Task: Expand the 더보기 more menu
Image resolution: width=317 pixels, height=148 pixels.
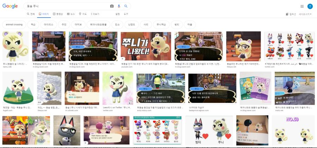Action: (95, 14)
